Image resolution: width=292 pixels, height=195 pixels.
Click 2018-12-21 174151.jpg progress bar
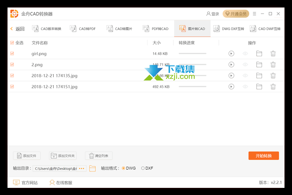pyautogui.click(x=193, y=87)
